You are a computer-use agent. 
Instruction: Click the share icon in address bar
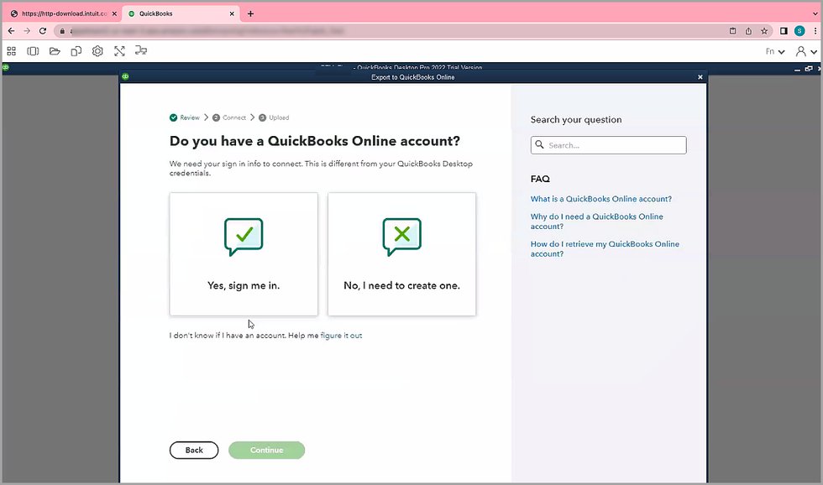[x=748, y=30]
